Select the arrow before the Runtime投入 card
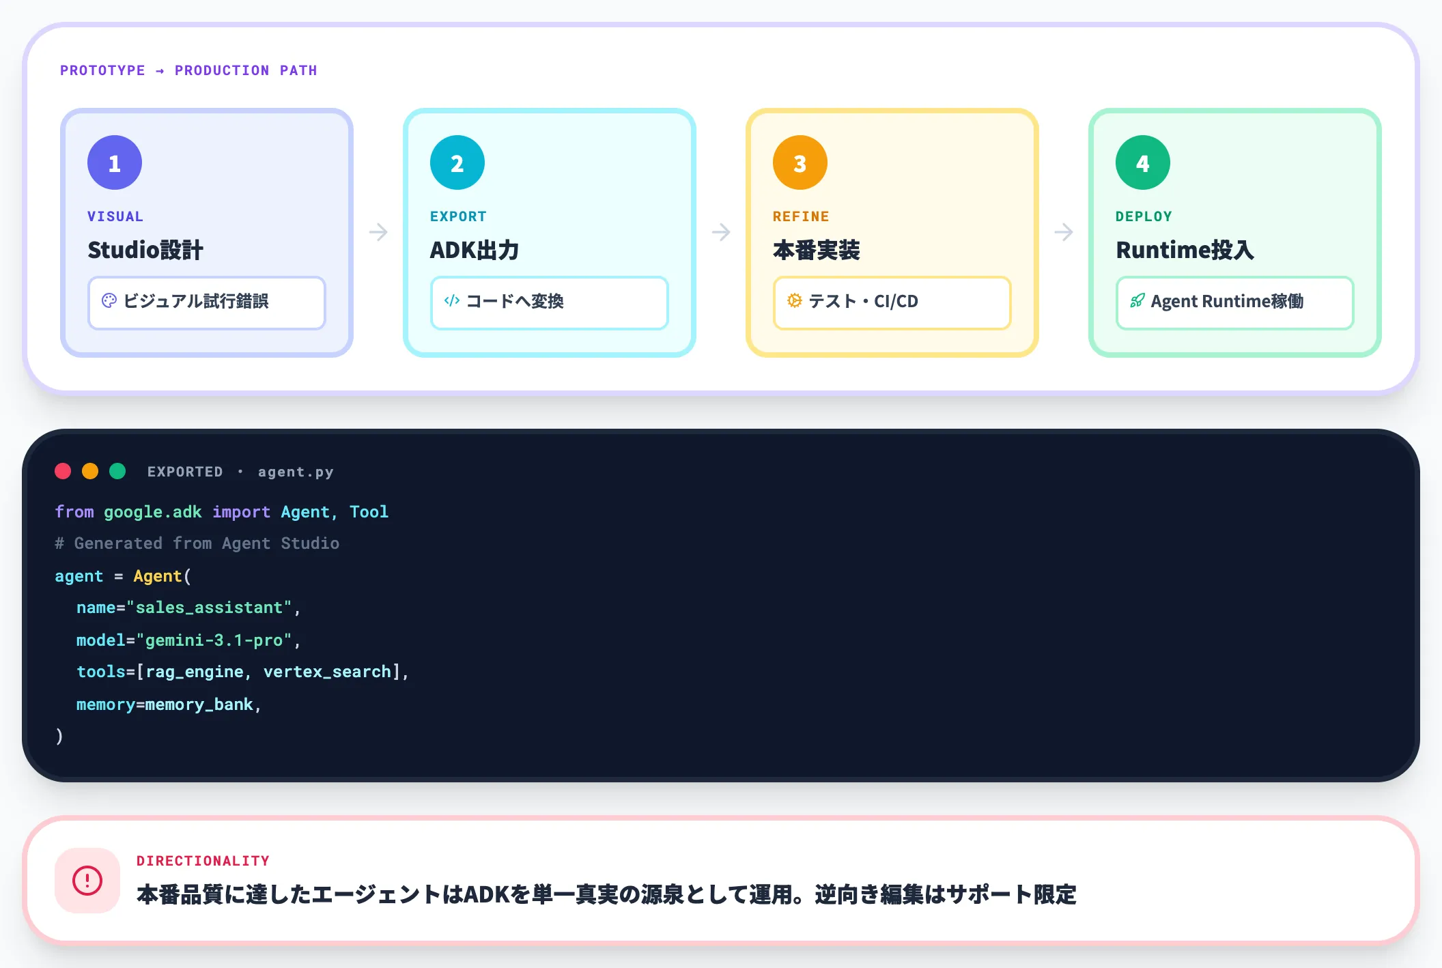Screen dimensions: 1442x968 [x=1064, y=232]
